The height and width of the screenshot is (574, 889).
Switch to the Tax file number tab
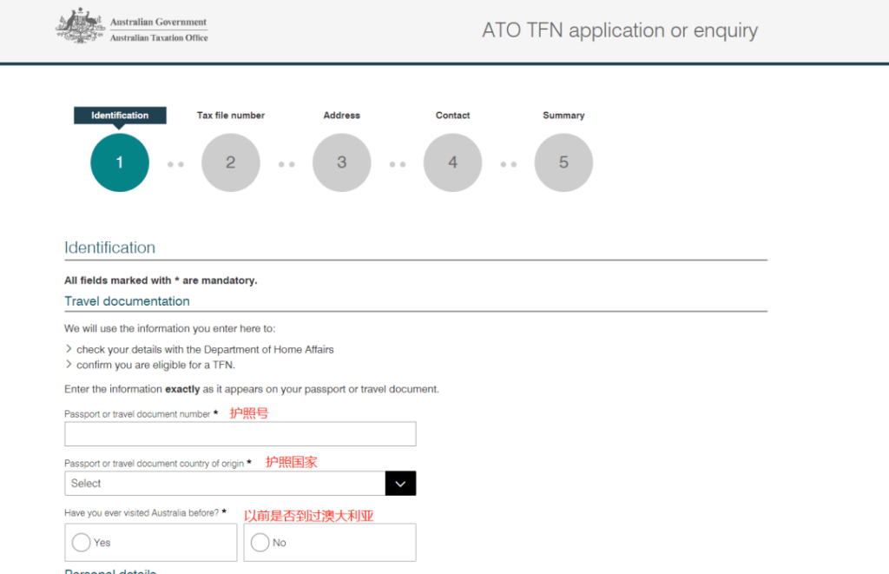(230, 115)
